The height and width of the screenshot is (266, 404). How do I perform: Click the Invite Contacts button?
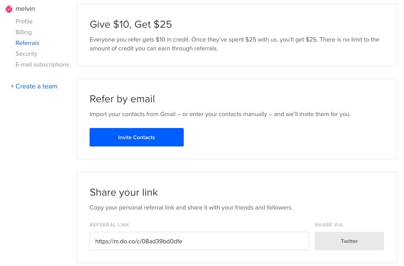tap(136, 137)
